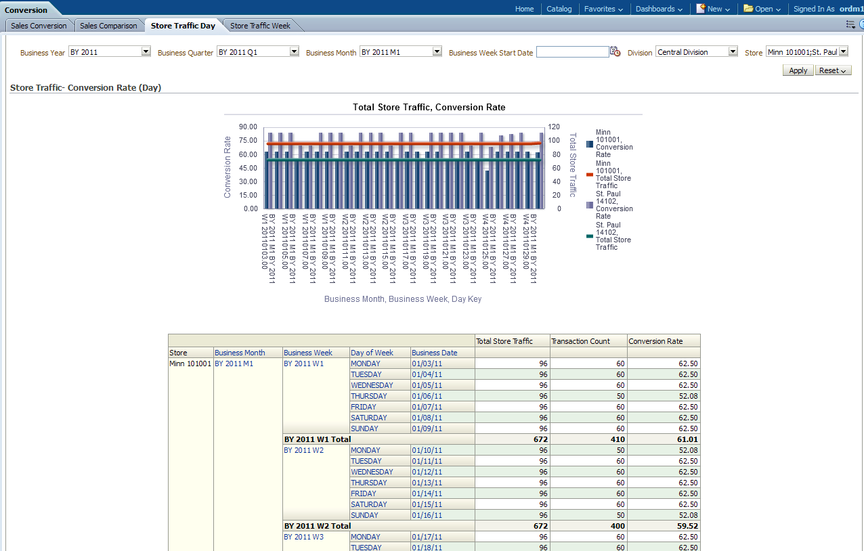Click the BY 2011 W2 Total row label

[317, 526]
